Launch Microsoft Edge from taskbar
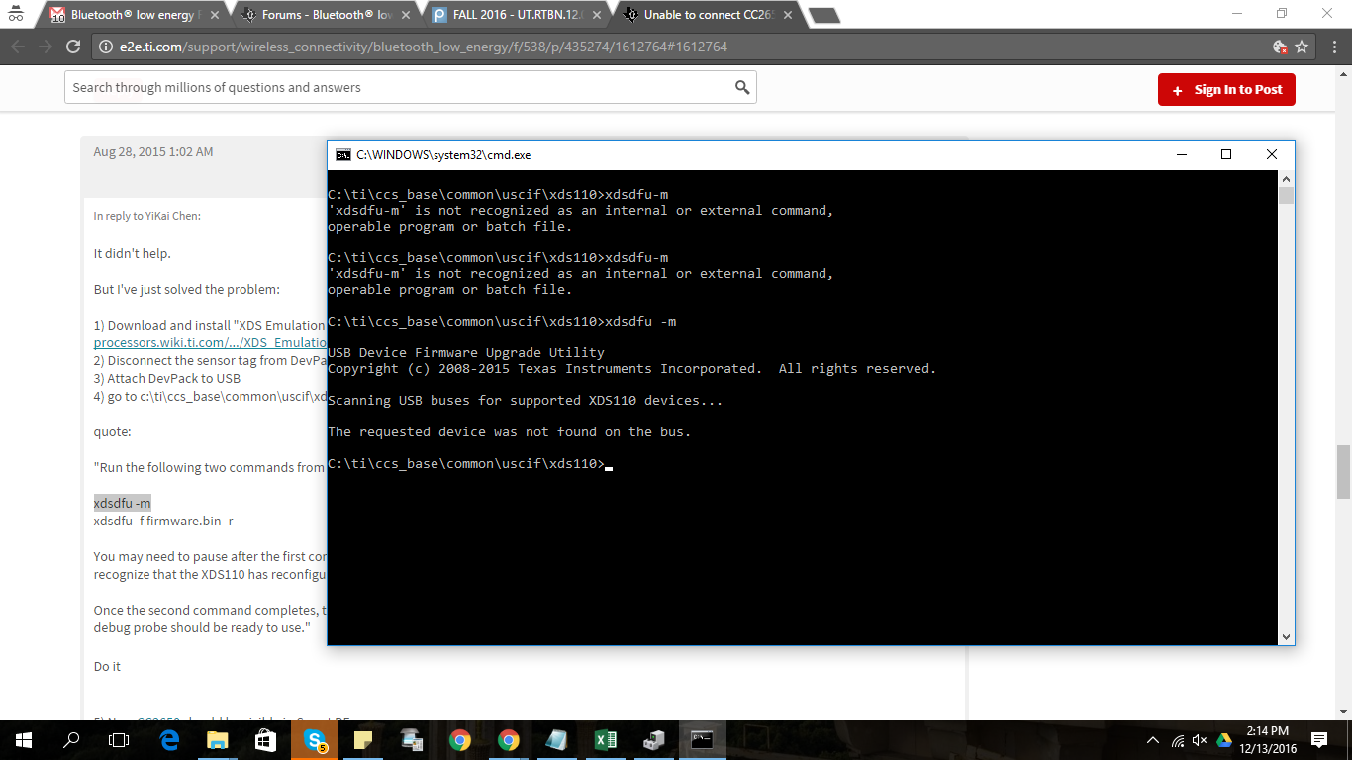 (168, 739)
